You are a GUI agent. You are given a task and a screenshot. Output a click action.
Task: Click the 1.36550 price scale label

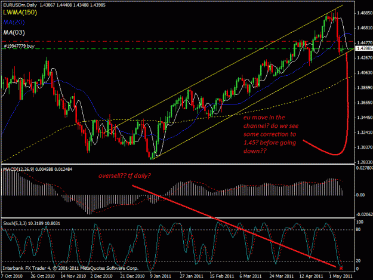click(365, 103)
